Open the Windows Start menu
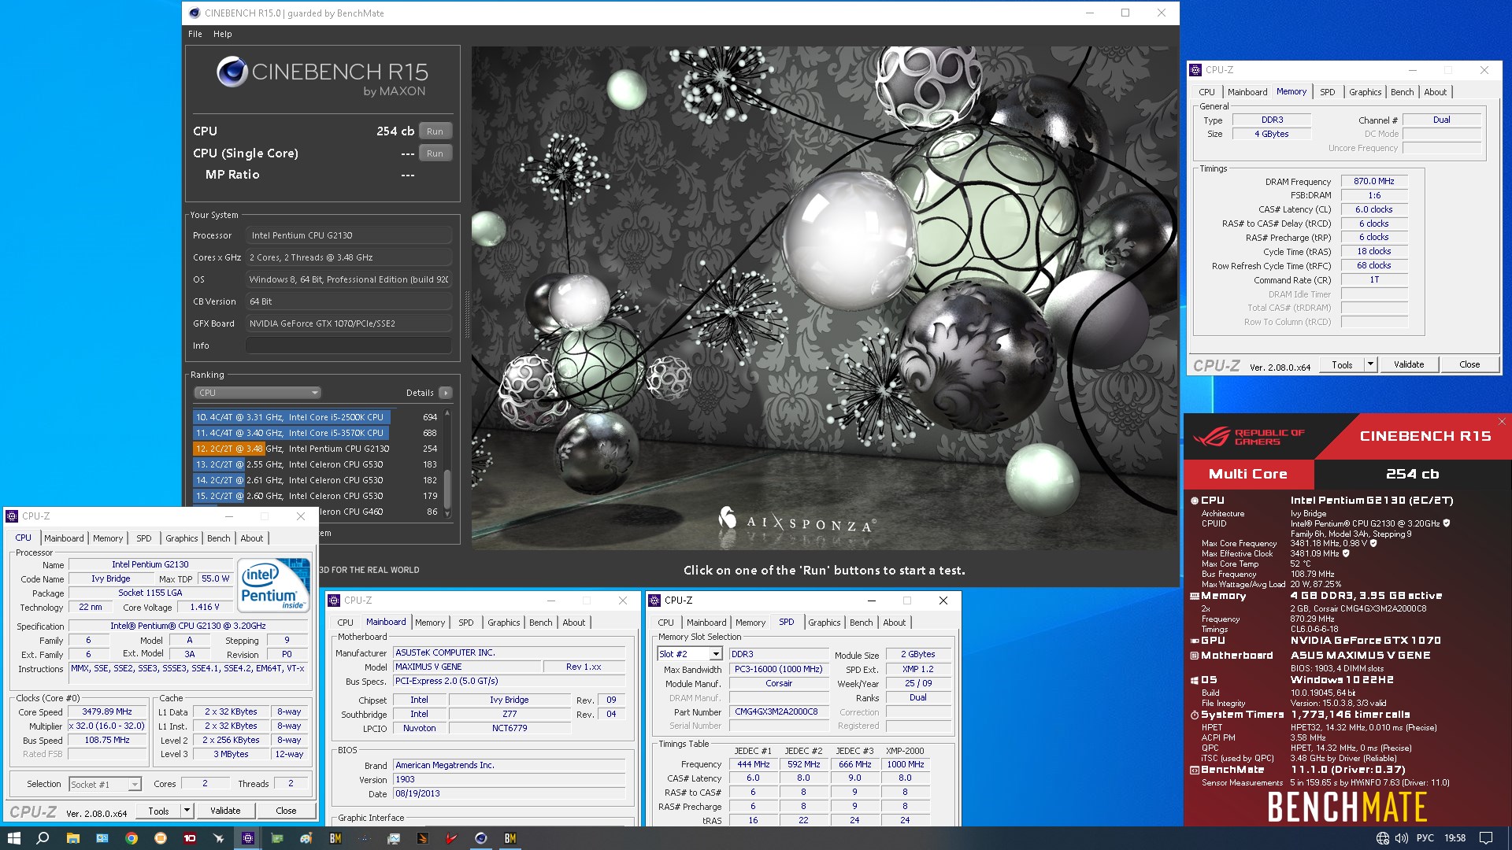Viewport: 1512px width, 850px height. (x=13, y=838)
